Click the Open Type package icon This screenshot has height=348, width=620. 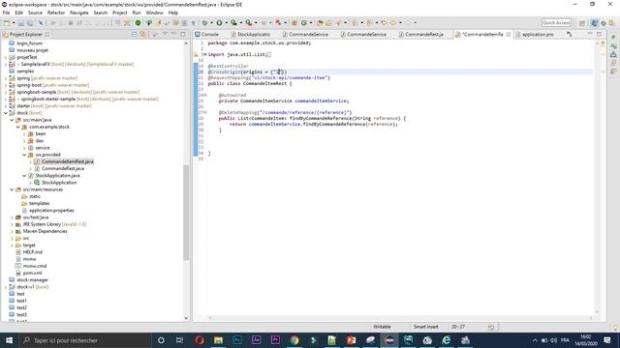294,23
